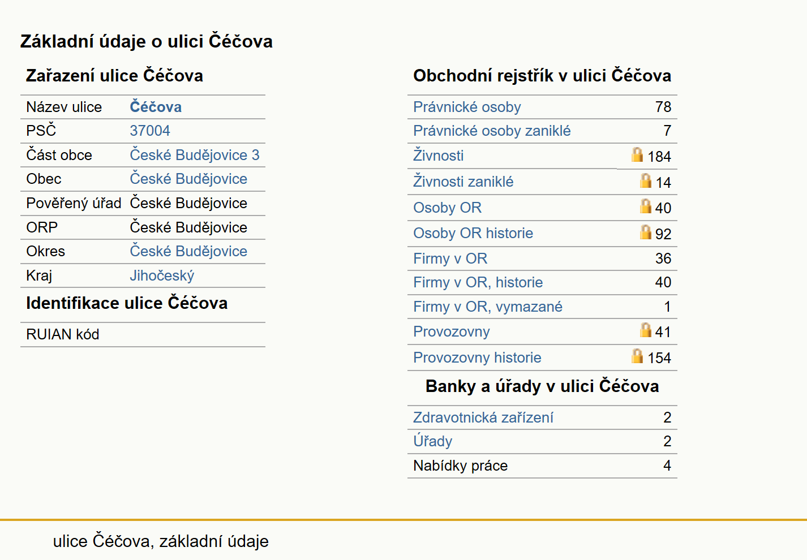The height and width of the screenshot is (560, 807).
Task: Open Právnické osoby zaniklé list
Action: pyautogui.click(x=492, y=131)
